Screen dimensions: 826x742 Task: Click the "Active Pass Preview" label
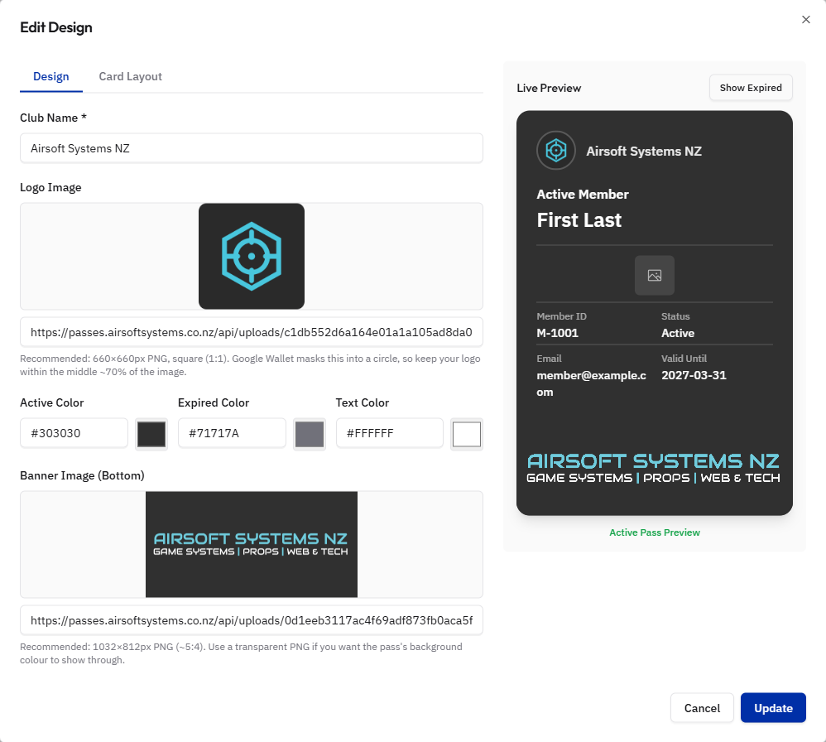tap(655, 532)
